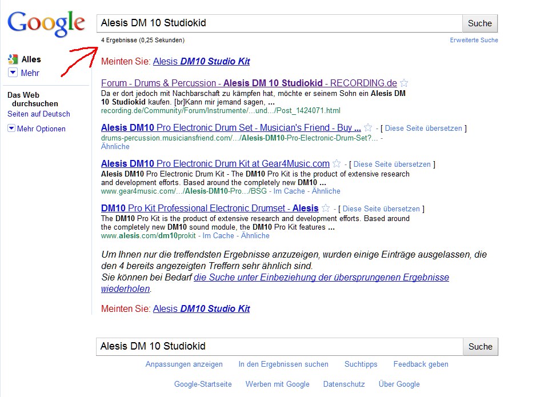540x397 pixels.
Task: Star the DM10 Pro Kit Alesis result
Action: [x=326, y=208]
